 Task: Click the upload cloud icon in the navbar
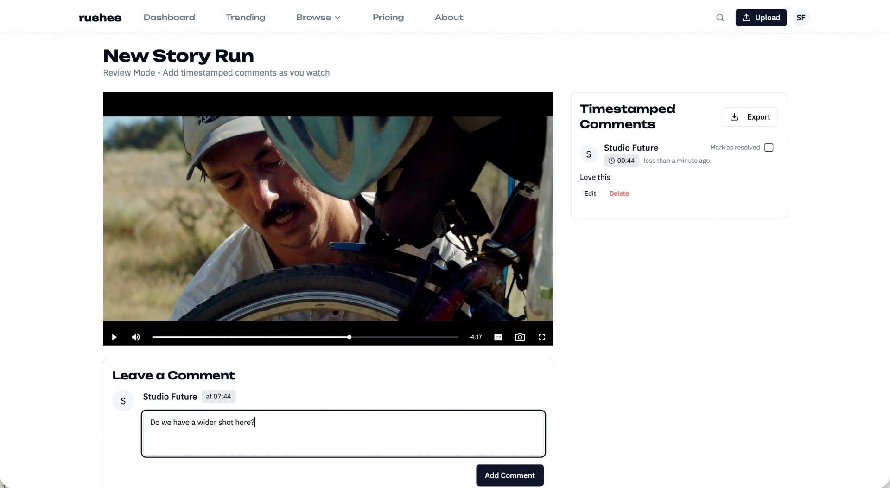pos(746,17)
